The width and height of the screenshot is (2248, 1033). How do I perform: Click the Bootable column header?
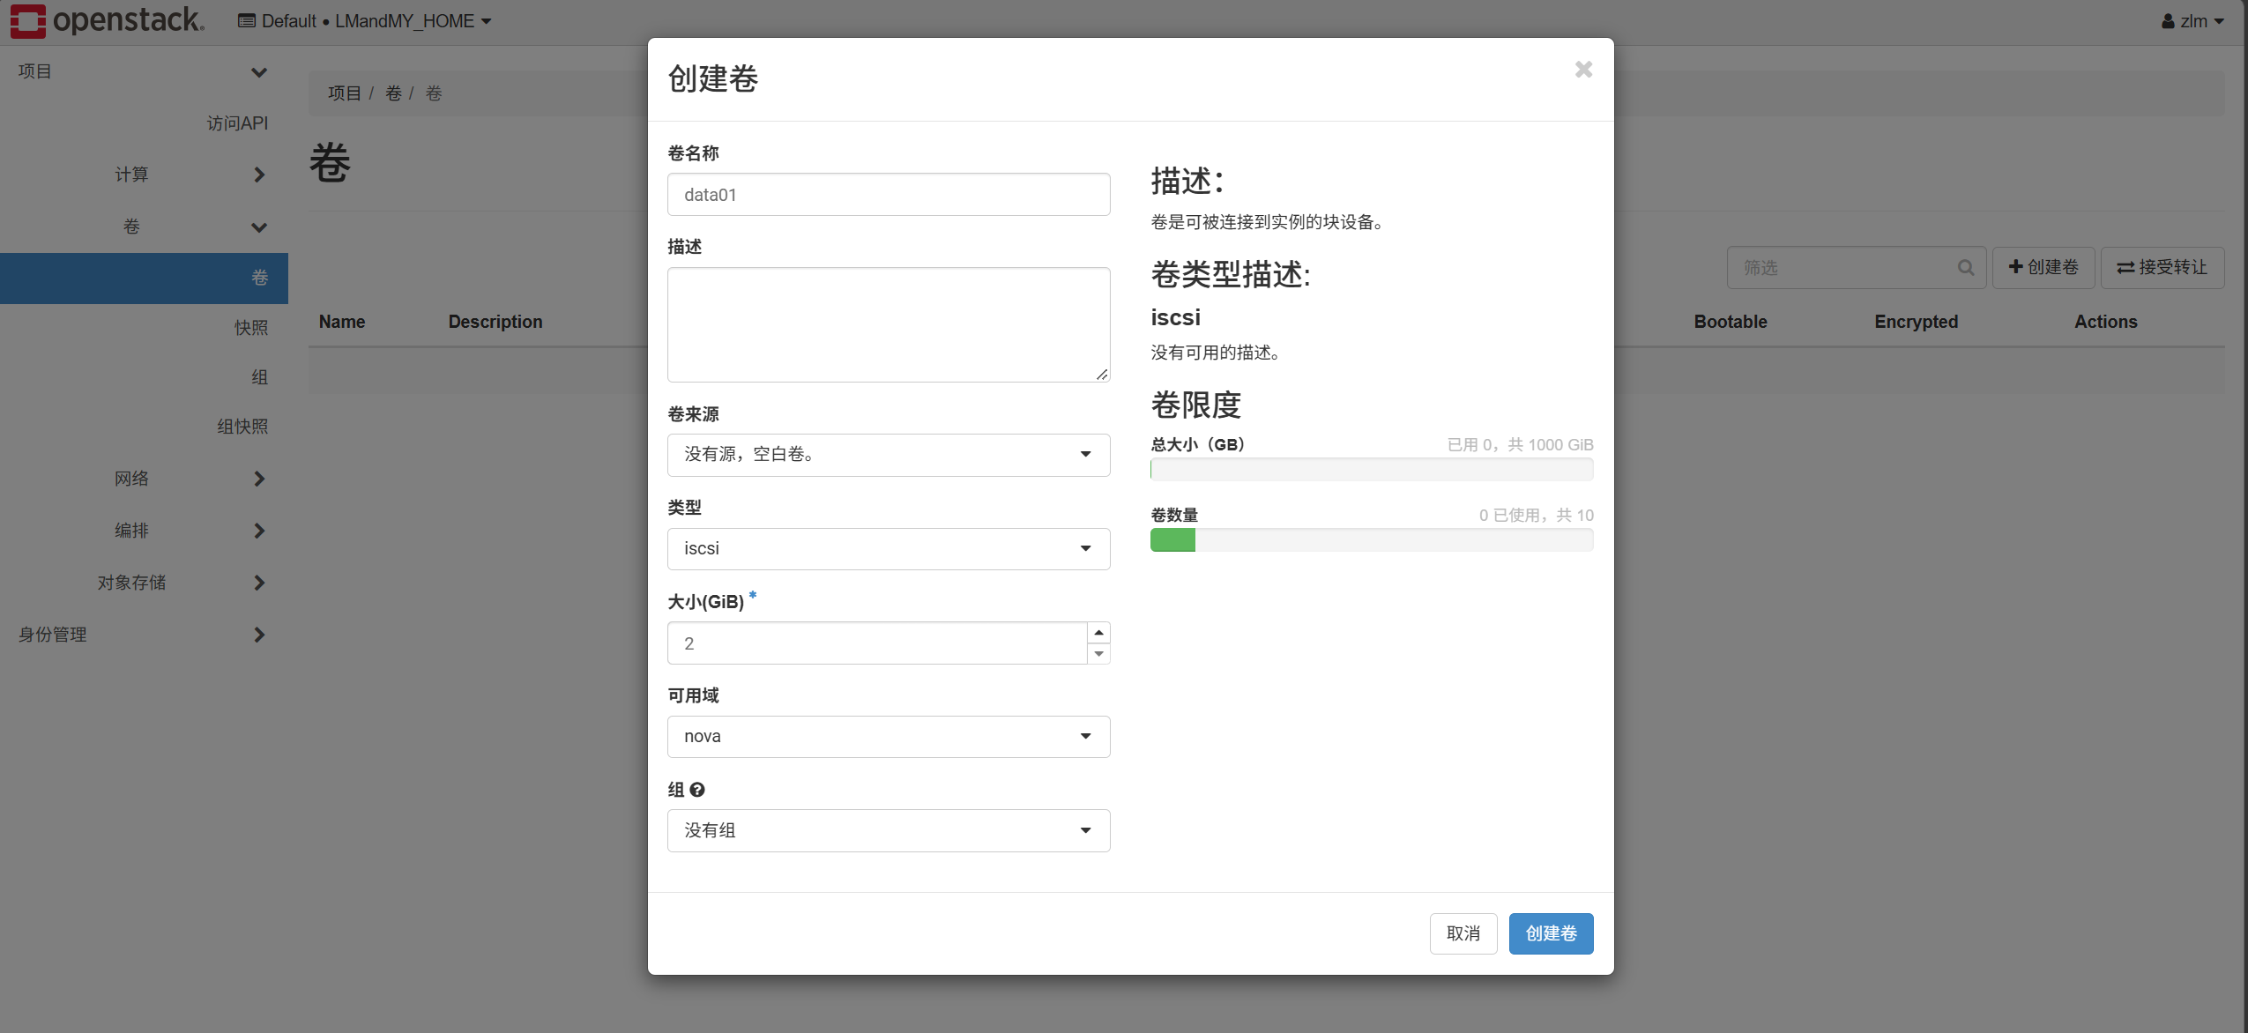1731,322
